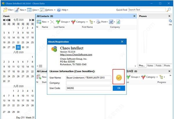Close the Phones panel
The width and height of the screenshot is (174, 119).
coord(169,16)
